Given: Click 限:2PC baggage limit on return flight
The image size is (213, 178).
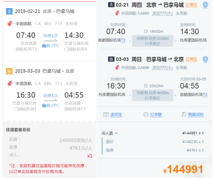Looking at the screenshot, I should point(51,106).
